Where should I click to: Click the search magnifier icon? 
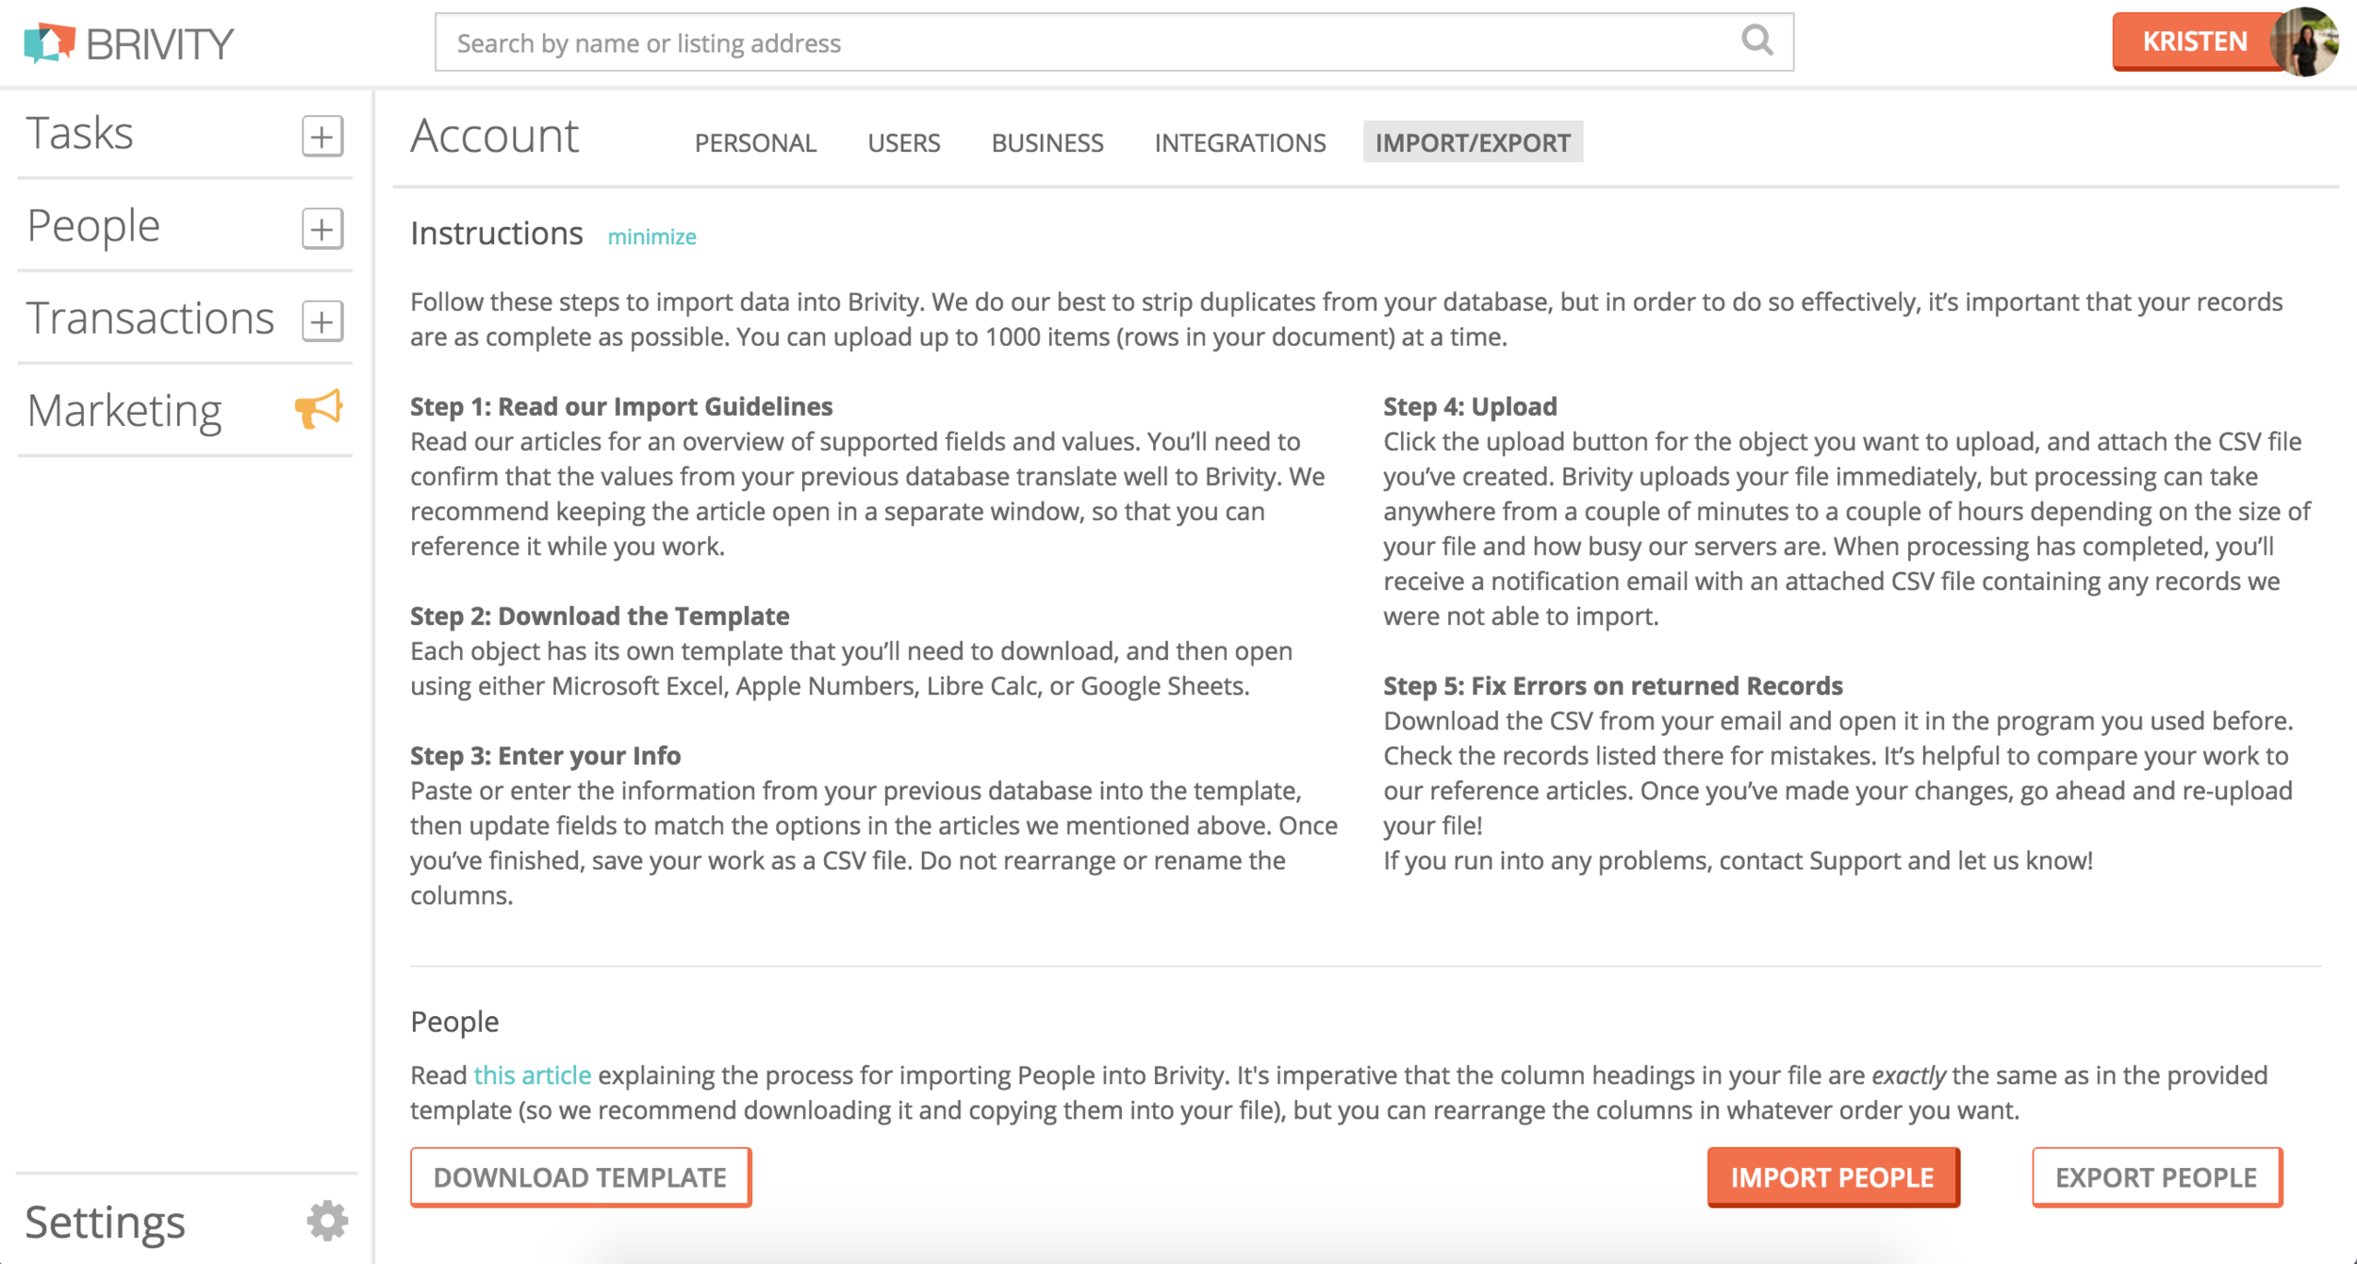pyautogui.click(x=1756, y=41)
